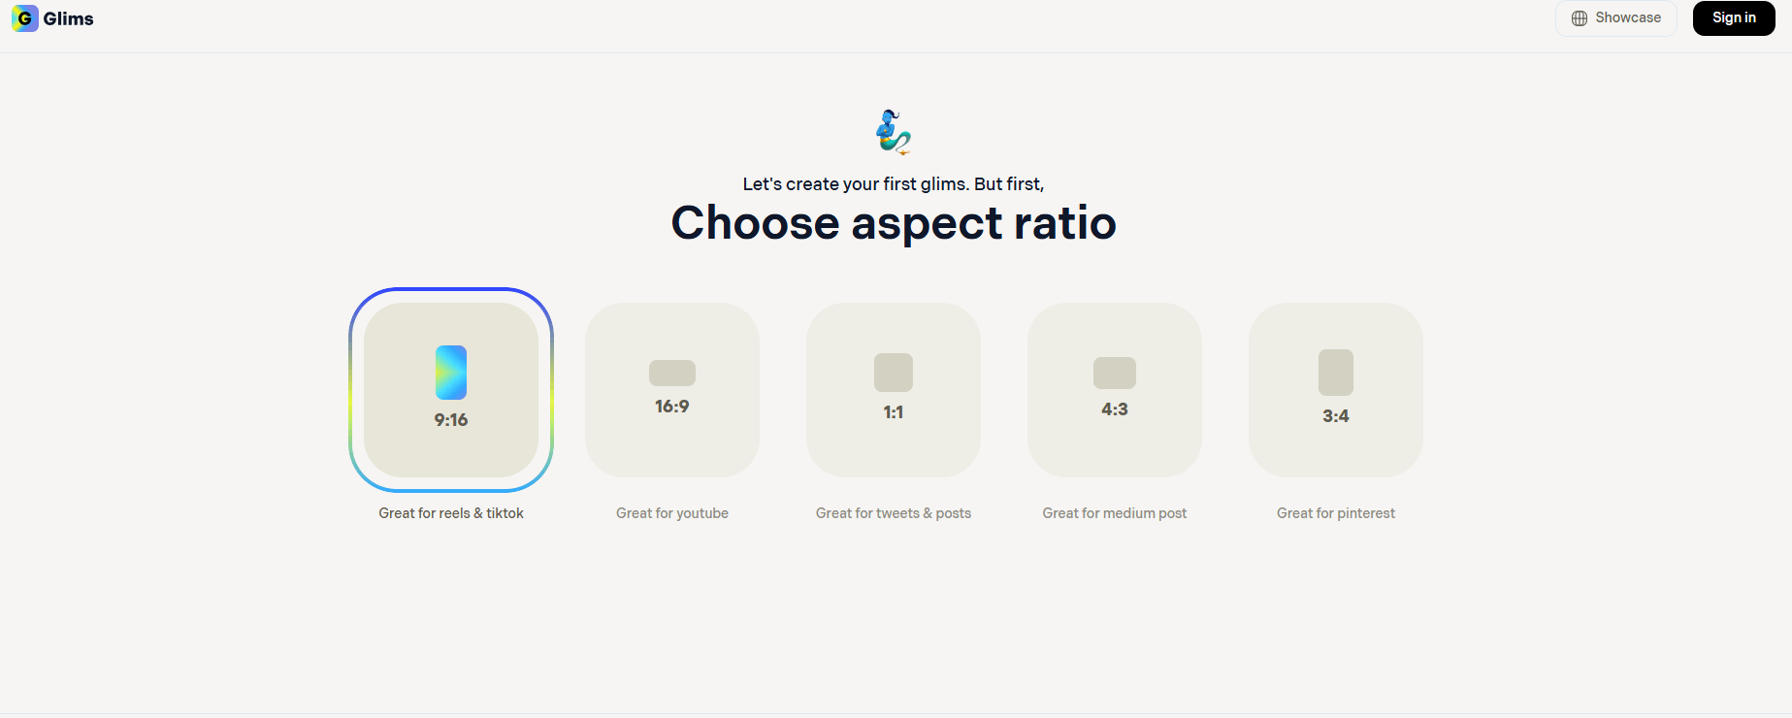Screen dimensions: 1792x718
Task: Select the 4:3 ratio label
Action: (x=1115, y=409)
